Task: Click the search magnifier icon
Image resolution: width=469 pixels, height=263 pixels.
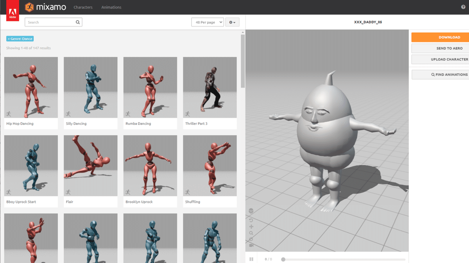Action: click(78, 22)
